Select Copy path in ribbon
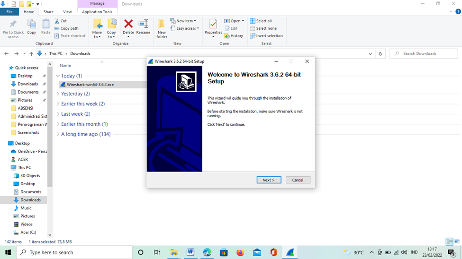The height and width of the screenshot is (259, 462). coord(66,28)
